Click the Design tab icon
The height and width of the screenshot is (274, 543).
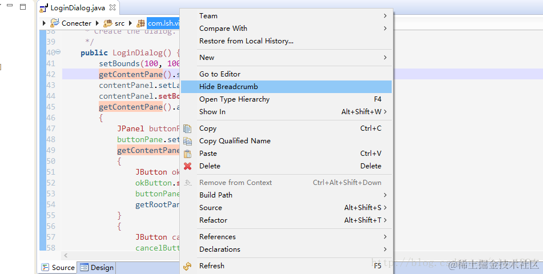(x=84, y=267)
